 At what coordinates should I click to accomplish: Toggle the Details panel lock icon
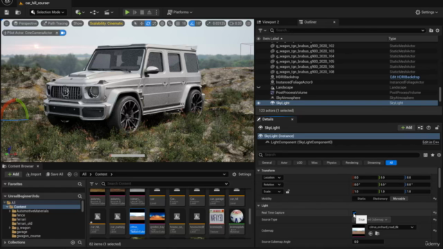pyautogui.click(x=437, y=127)
